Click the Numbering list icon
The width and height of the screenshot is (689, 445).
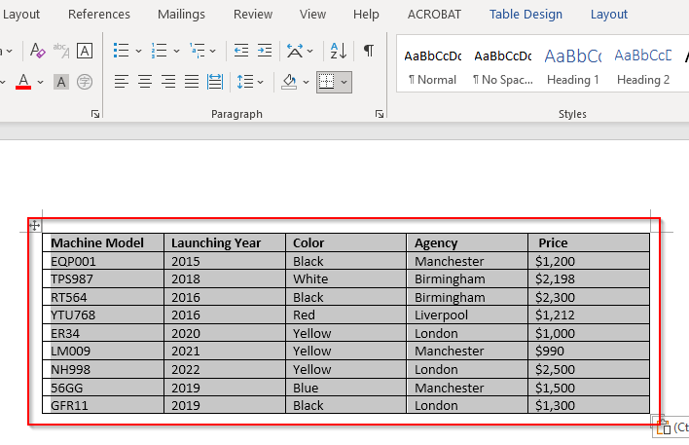pos(159,51)
